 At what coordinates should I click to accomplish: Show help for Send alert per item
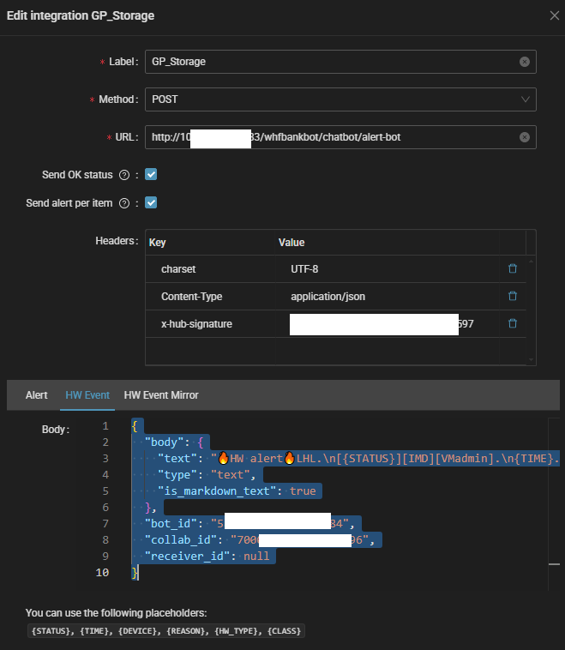(124, 203)
